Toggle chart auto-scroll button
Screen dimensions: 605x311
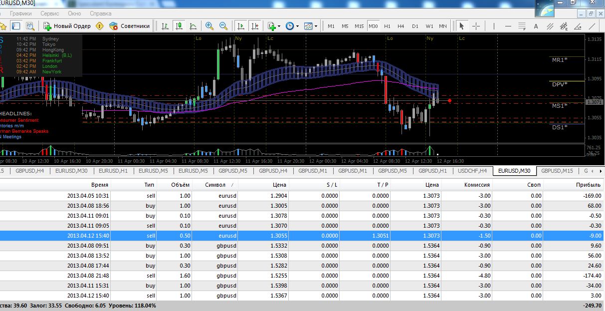240,26
